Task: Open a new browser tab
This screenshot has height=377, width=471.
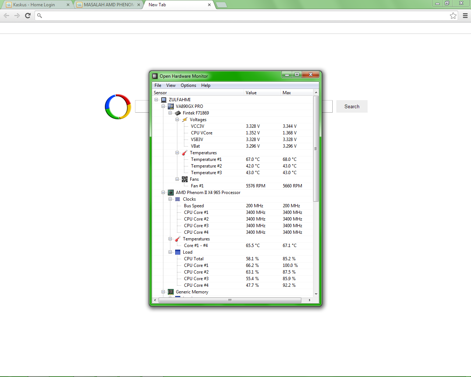Action: coord(221,5)
